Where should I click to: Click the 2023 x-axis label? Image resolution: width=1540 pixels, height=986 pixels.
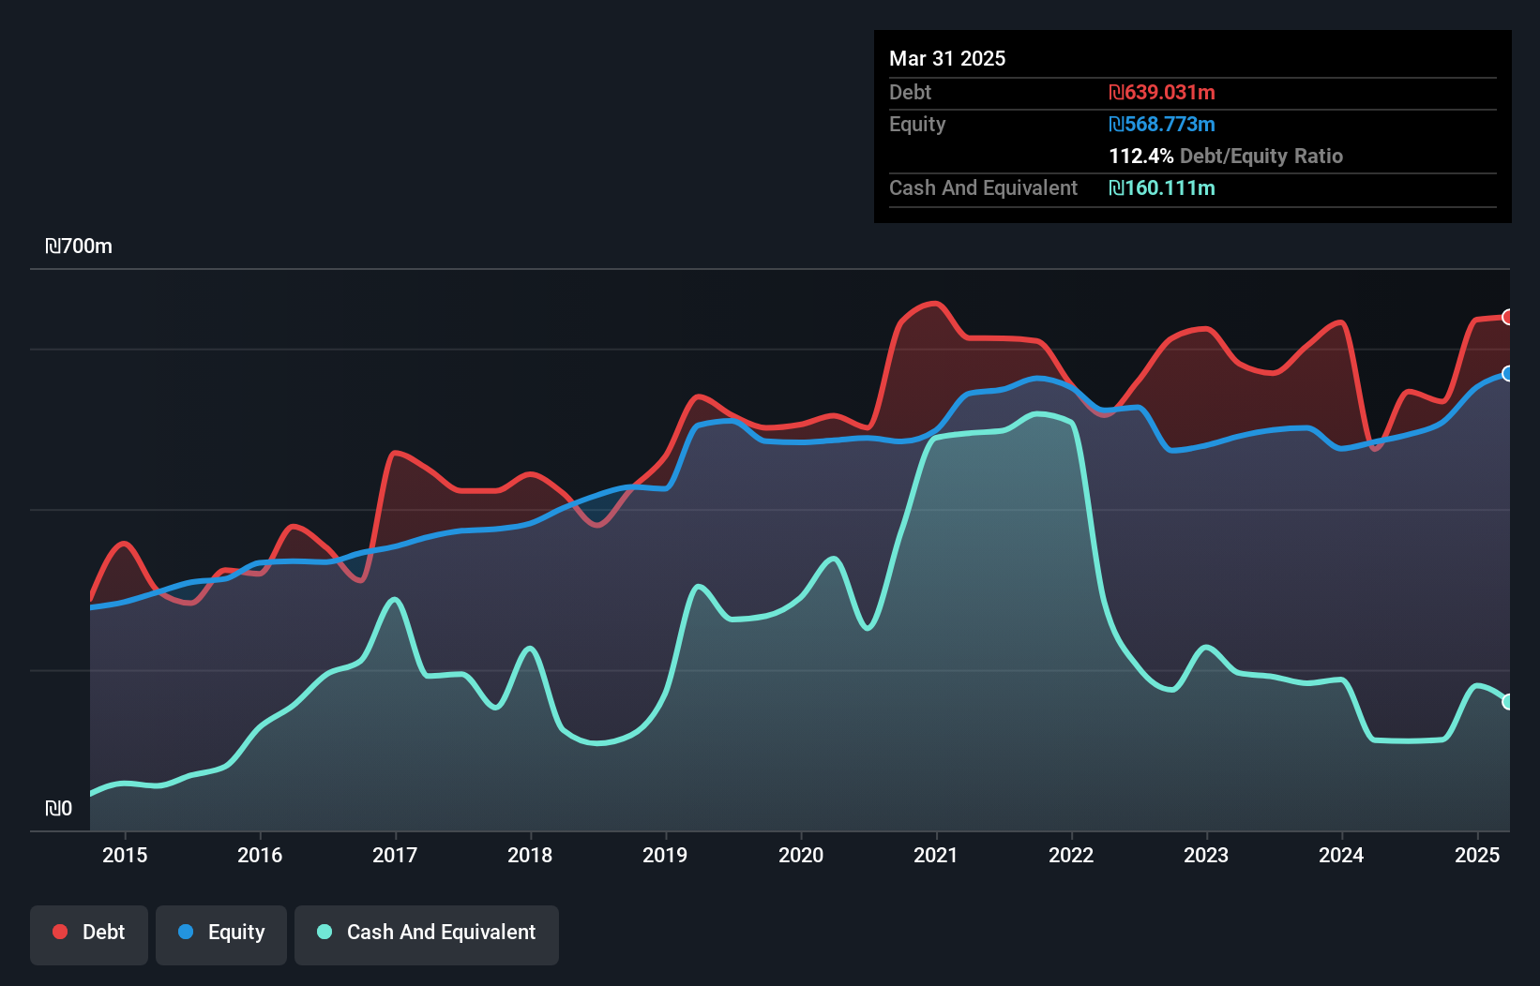click(1206, 855)
